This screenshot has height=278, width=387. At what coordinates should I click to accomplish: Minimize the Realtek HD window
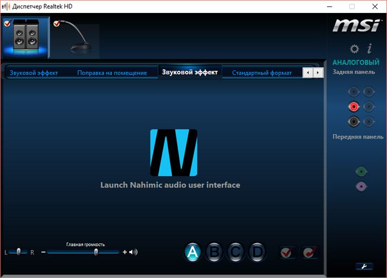click(x=329, y=6)
